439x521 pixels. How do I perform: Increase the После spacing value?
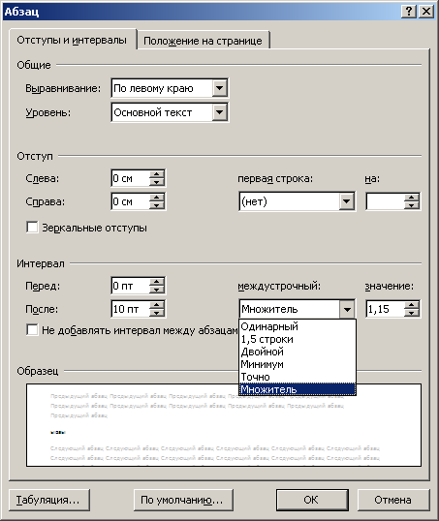[x=157, y=305]
